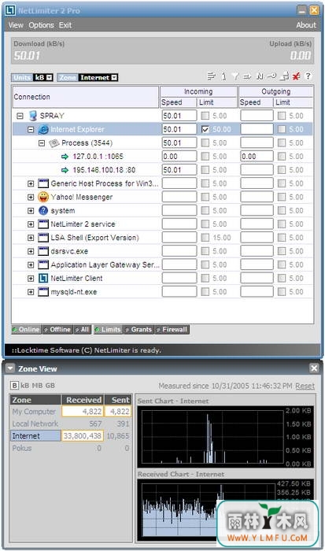Check Internet Explorer outgoing limit checkbox
Viewport: 325px width, 551px height.
coord(282,129)
